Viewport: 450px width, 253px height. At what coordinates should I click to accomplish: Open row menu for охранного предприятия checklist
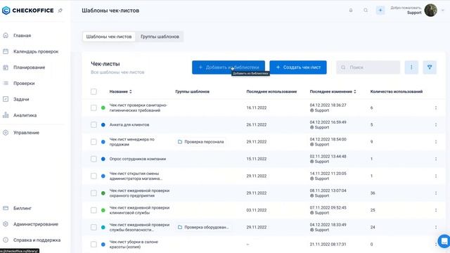tap(436, 193)
